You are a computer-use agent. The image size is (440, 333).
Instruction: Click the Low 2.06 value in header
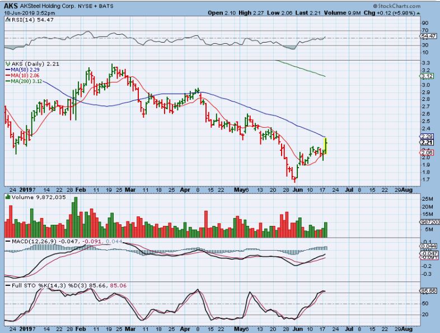tap(280, 13)
